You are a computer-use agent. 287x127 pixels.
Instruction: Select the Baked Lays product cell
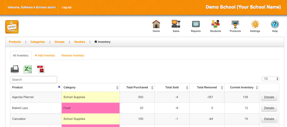(36, 108)
